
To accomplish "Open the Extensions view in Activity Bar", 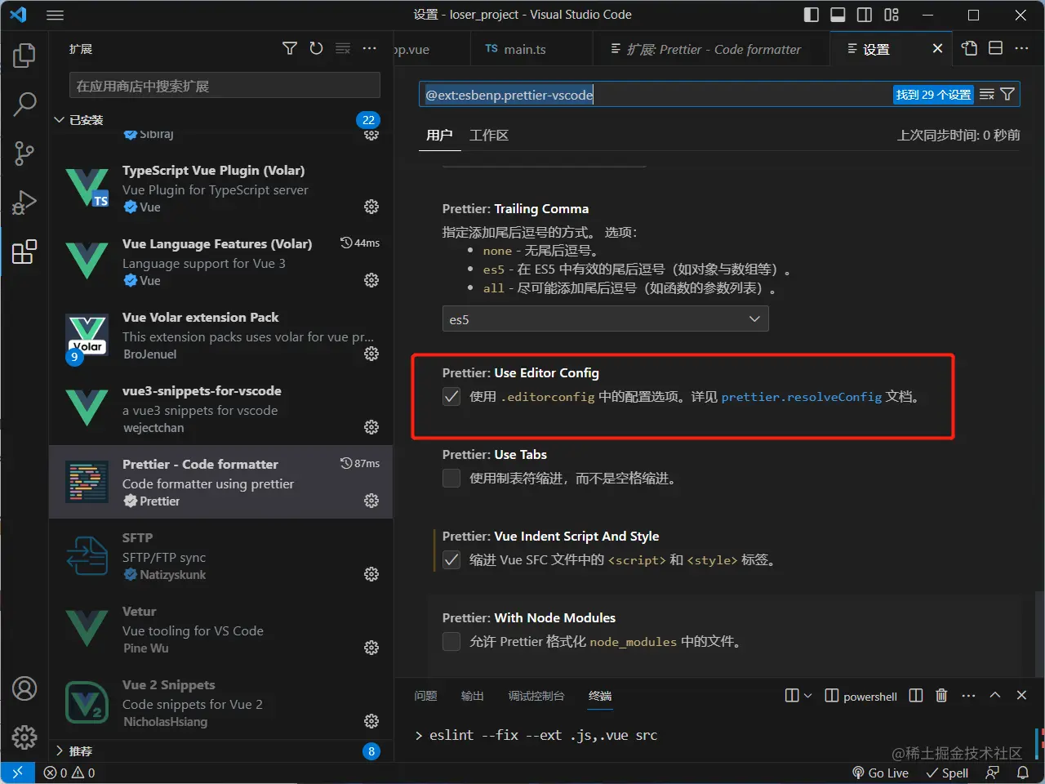I will [x=24, y=252].
